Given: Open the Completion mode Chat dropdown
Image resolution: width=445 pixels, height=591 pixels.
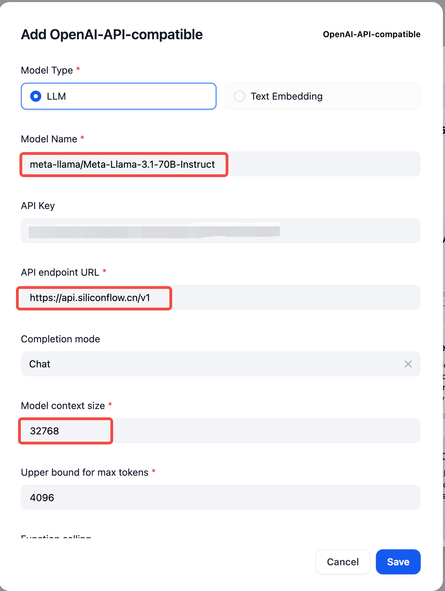Looking at the screenshot, I should [221, 364].
